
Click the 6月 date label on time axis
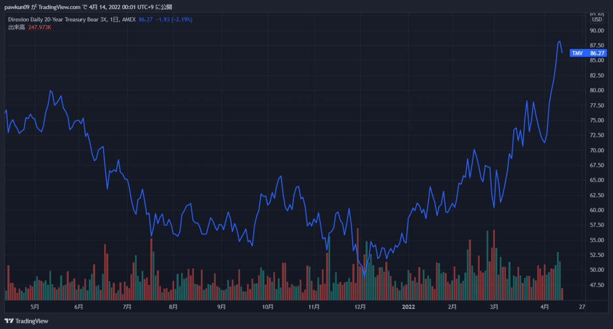coord(79,307)
